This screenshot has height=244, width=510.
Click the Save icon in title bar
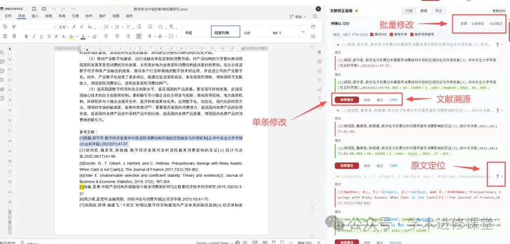(x=34, y=9)
